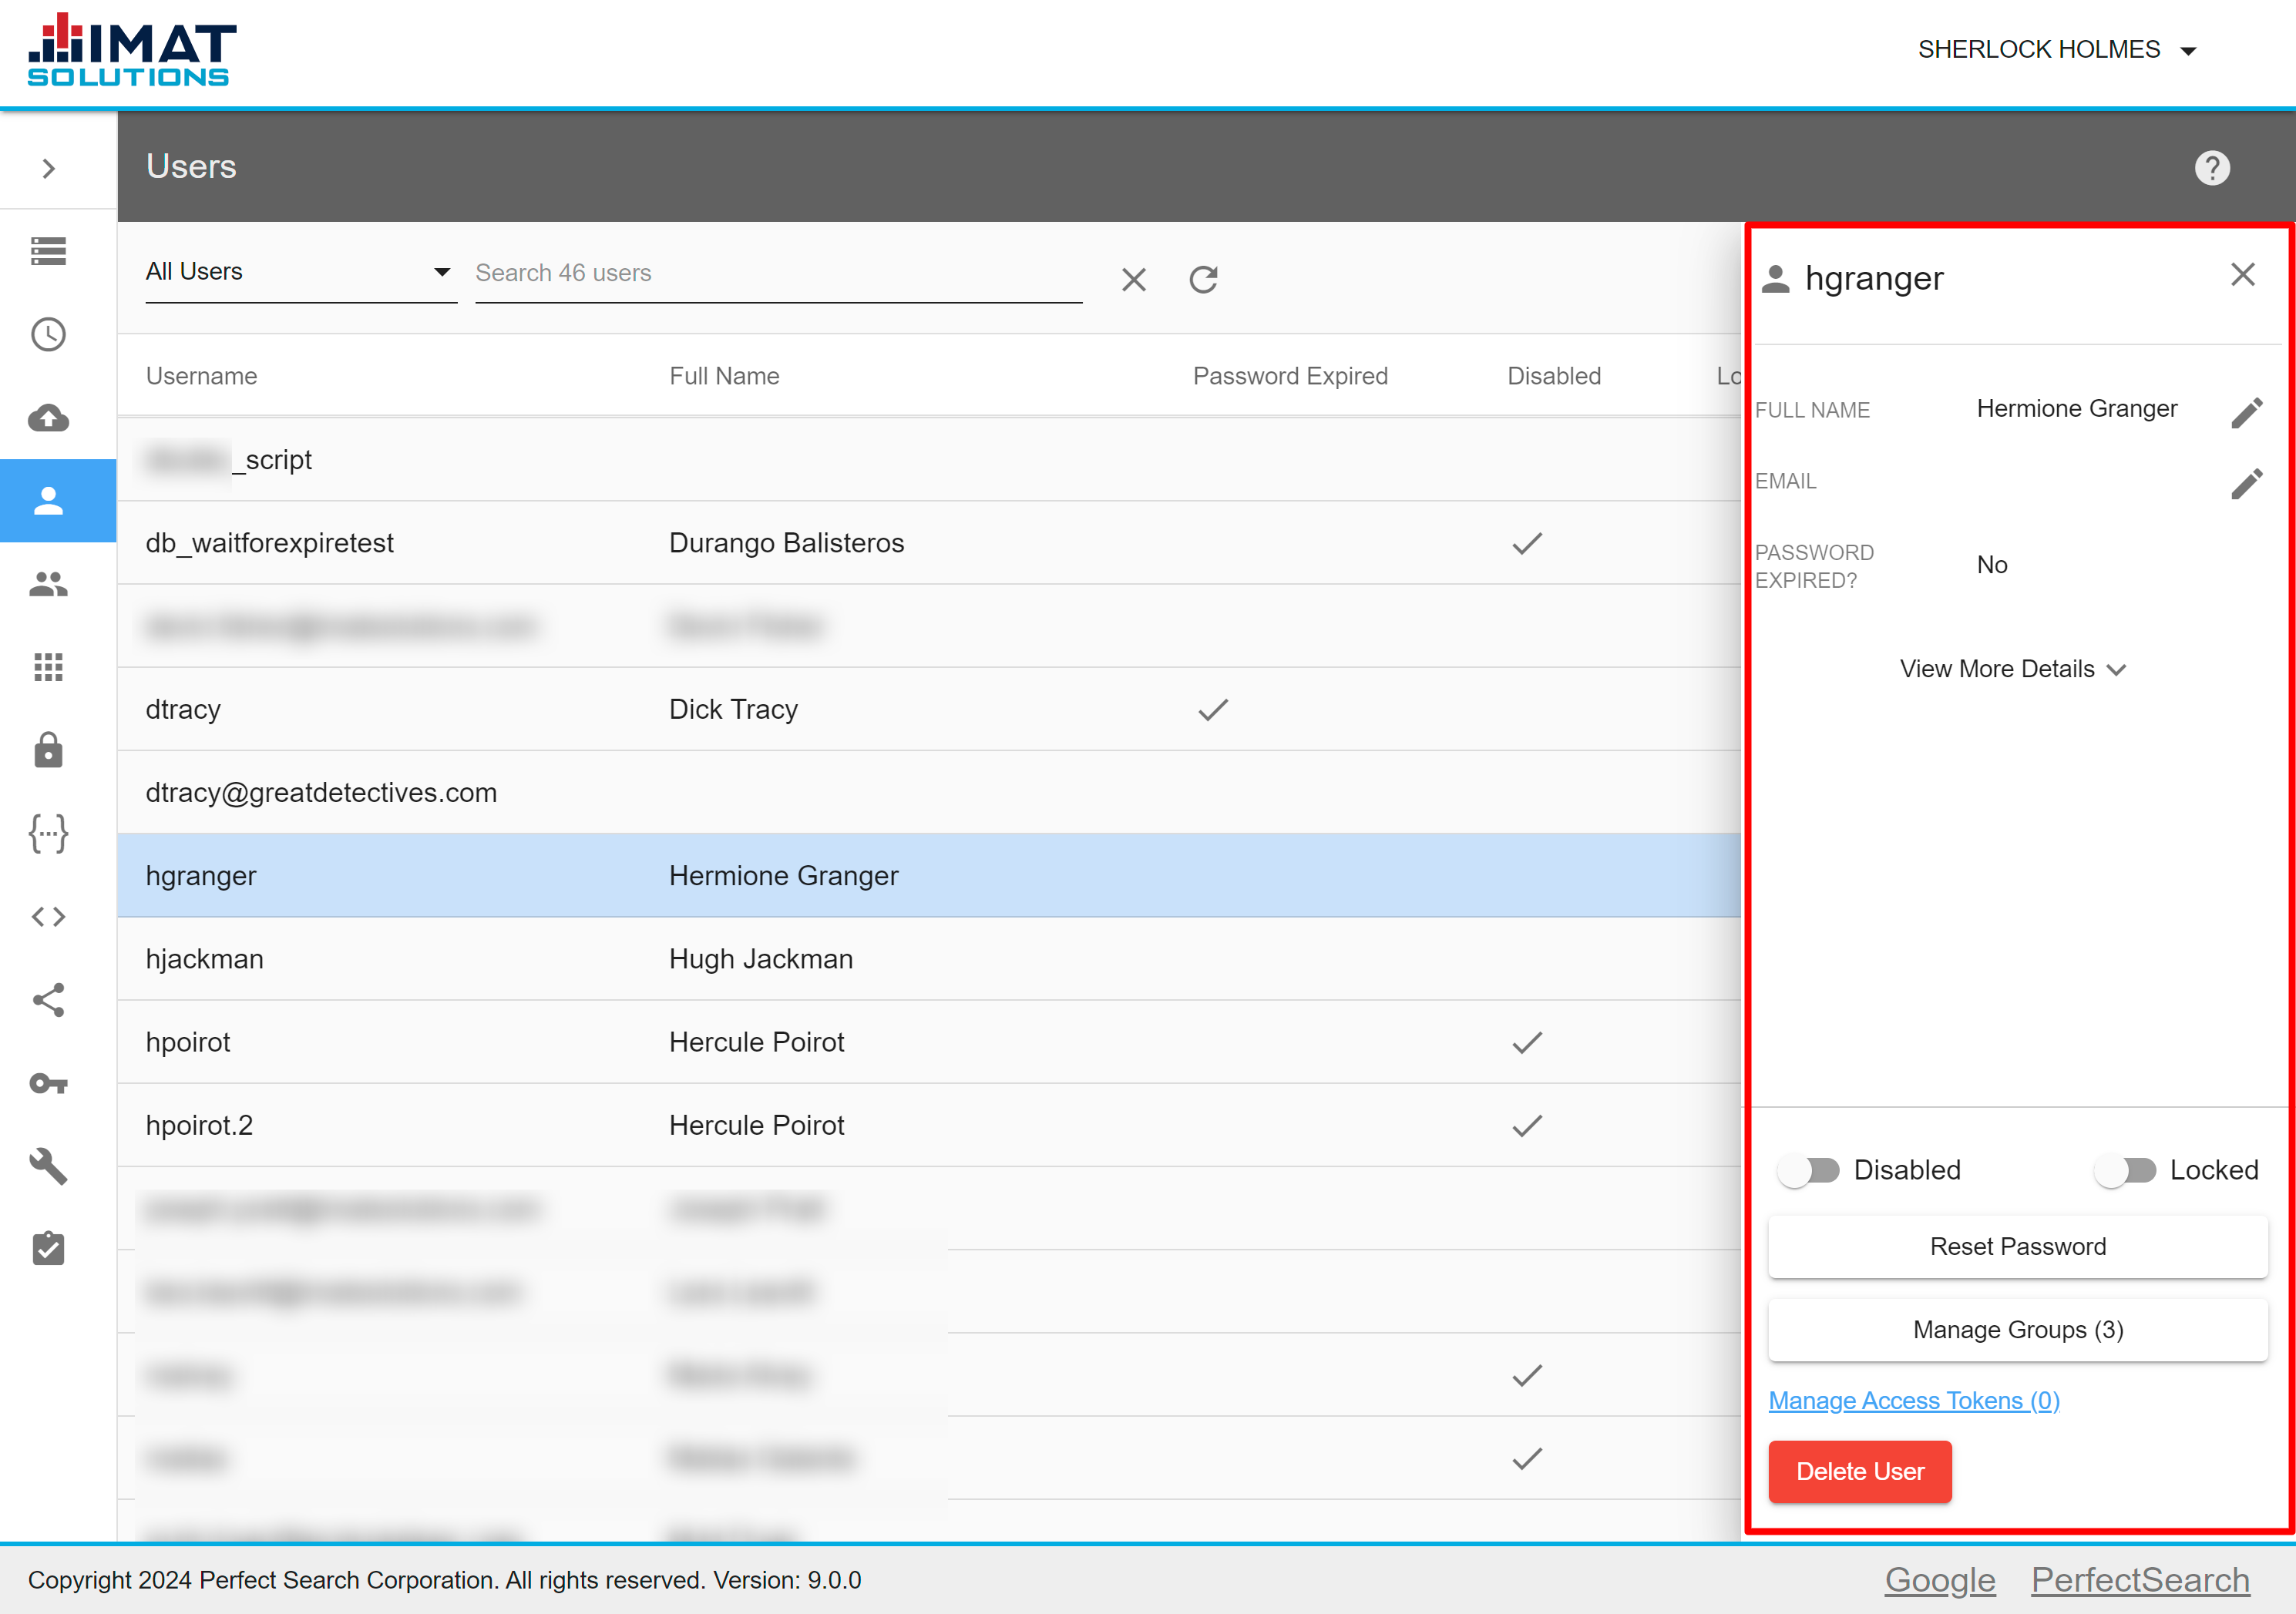Expand the sidebar navigation chevron
The width and height of the screenshot is (2296, 1614).
[x=48, y=168]
